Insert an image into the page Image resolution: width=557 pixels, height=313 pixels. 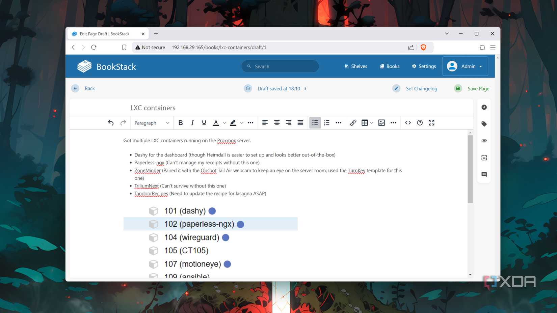pos(381,122)
